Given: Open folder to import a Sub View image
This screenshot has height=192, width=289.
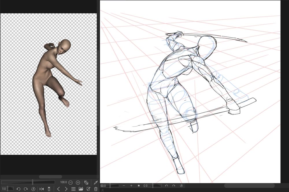Looking at the screenshot, I should 81,189.
